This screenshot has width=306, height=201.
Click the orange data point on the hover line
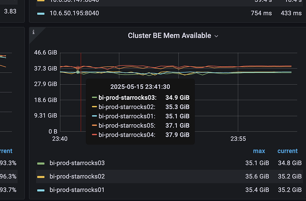78,68
